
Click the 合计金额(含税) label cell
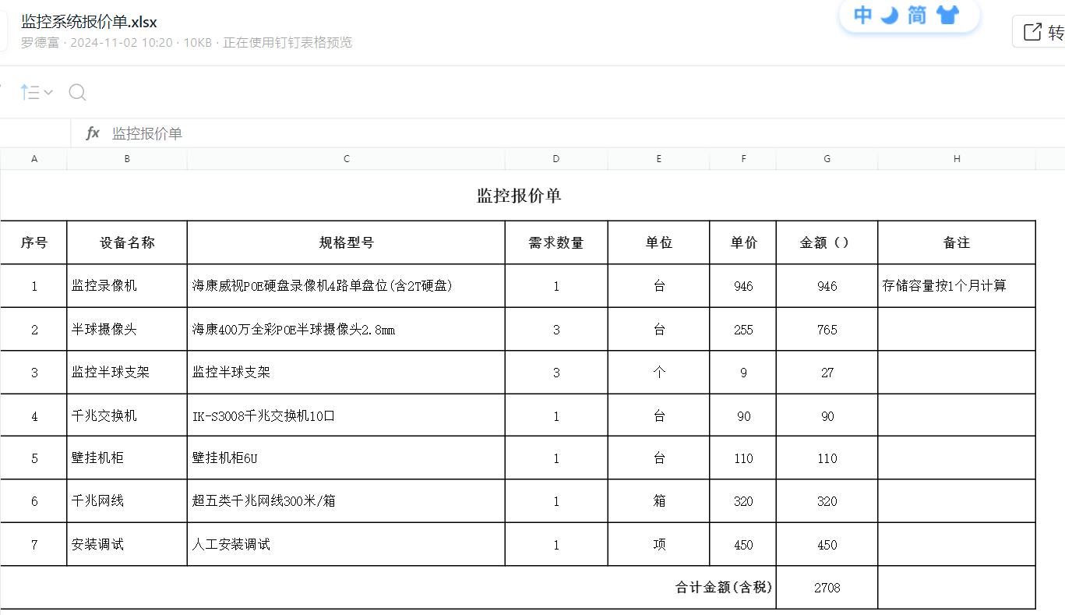click(723, 588)
